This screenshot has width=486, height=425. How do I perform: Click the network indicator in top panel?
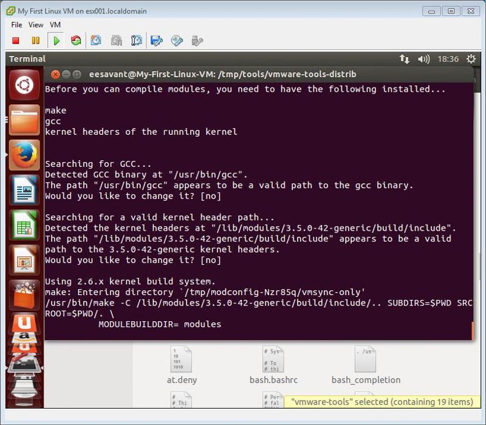[404, 59]
